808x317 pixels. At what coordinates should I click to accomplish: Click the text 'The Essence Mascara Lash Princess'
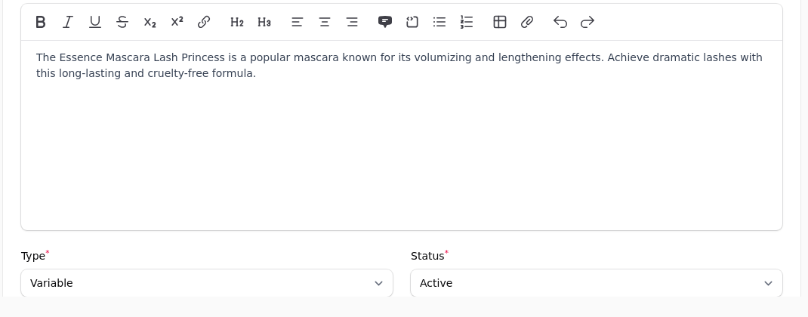131,57
